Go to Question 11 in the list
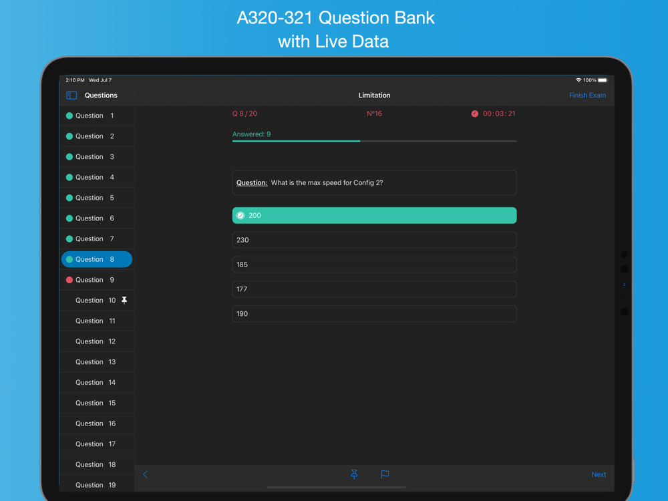Viewport: 668px width, 501px height. [97, 321]
